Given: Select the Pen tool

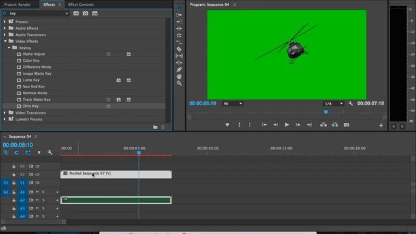Looking at the screenshot, I should (179, 70).
